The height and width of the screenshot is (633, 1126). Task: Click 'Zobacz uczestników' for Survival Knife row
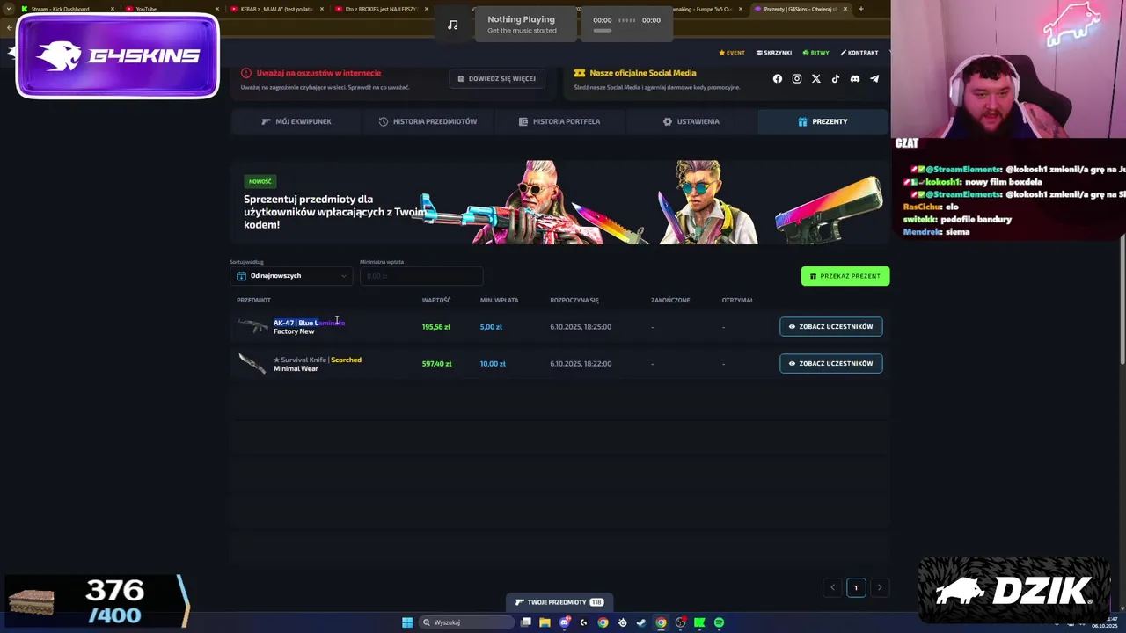(x=830, y=363)
